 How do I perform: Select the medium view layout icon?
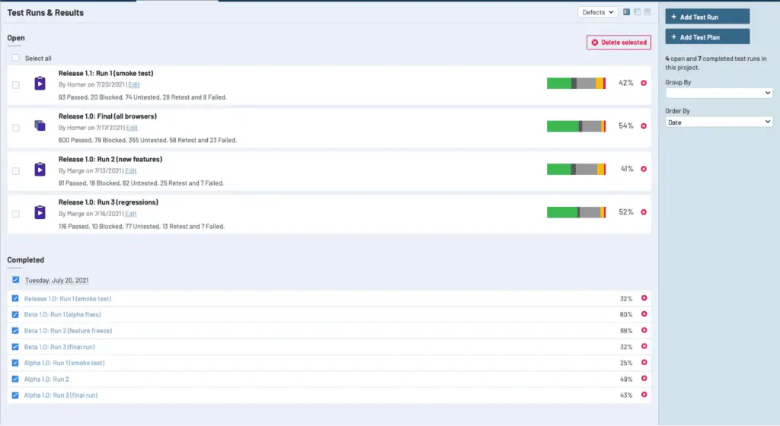point(637,11)
